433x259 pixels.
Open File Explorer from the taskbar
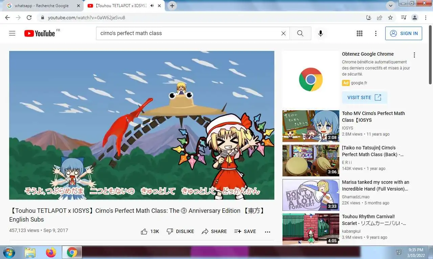[x=30, y=253]
